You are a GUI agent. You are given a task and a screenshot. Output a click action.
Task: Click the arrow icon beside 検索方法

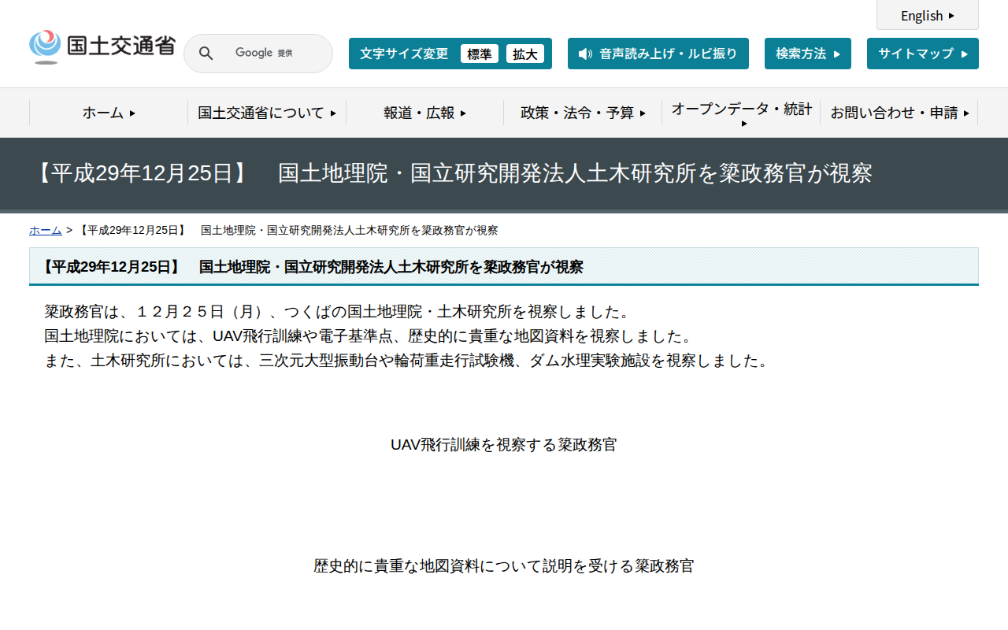tap(837, 54)
